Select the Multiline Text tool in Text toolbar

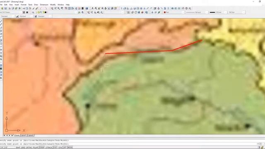pos(92,8)
